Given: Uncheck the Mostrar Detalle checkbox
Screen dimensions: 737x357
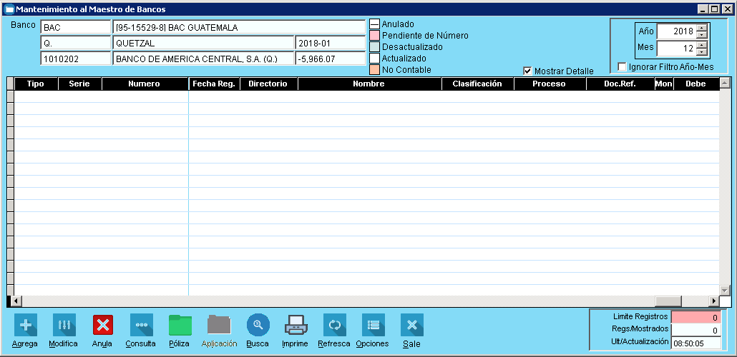Looking at the screenshot, I should [x=528, y=71].
